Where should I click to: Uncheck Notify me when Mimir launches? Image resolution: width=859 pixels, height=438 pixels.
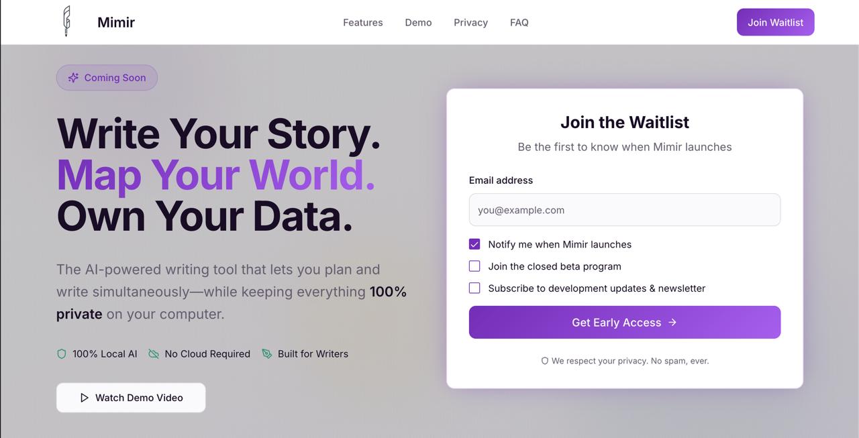click(474, 244)
